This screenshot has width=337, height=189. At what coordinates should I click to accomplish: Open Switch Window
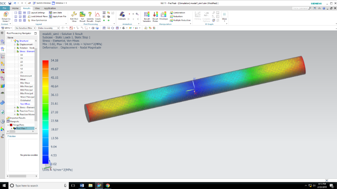click(x=42, y=3)
